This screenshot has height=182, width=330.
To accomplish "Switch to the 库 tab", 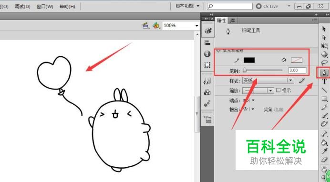I will [x=232, y=20].
